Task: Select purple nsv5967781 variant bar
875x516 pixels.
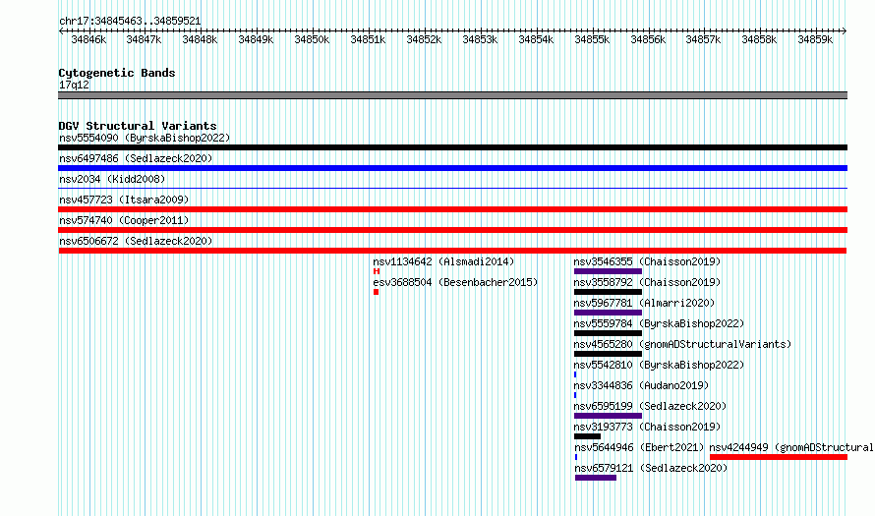Action: coord(608,313)
